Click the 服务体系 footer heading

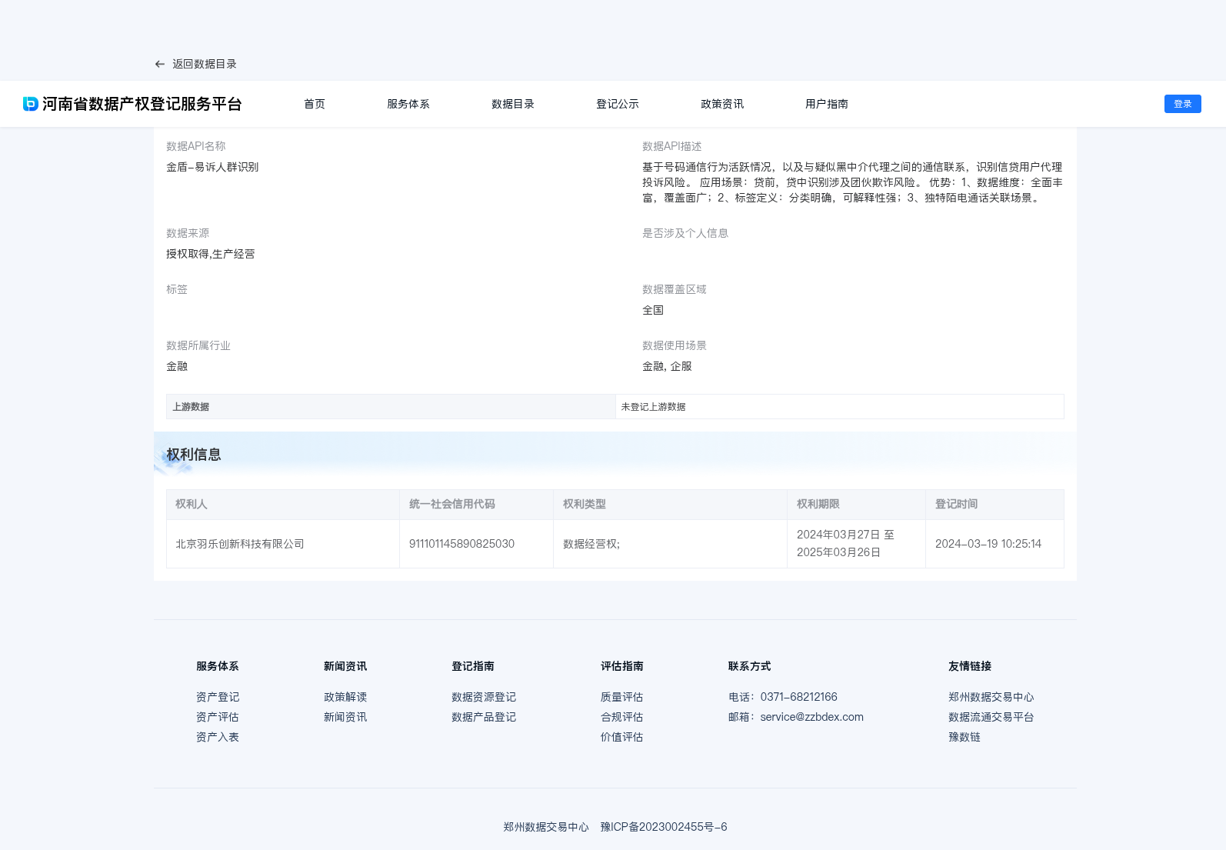point(218,666)
